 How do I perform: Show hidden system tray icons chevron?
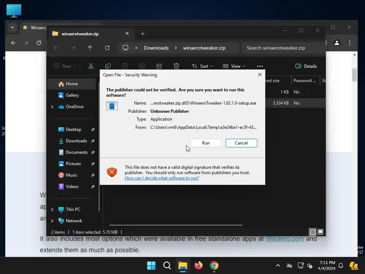point(278,265)
